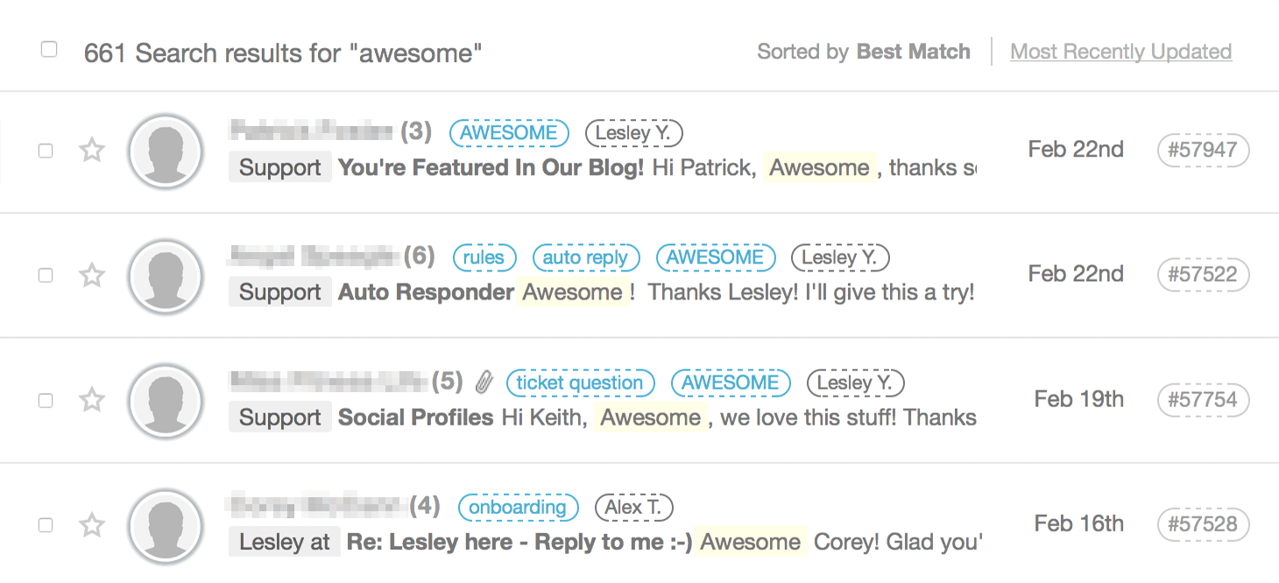Click the "auto reply" tag
The width and height of the screenshot is (1279, 583).
[585, 257]
